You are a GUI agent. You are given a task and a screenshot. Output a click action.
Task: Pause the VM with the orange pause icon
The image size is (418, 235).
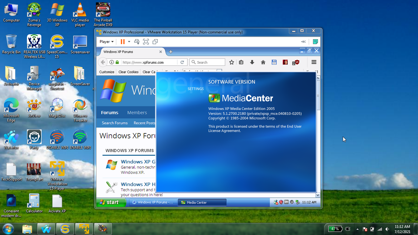click(123, 41)
